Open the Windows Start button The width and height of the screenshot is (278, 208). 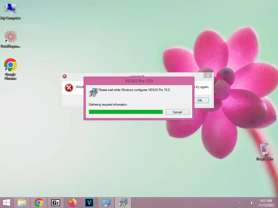(x=7, y=203)
